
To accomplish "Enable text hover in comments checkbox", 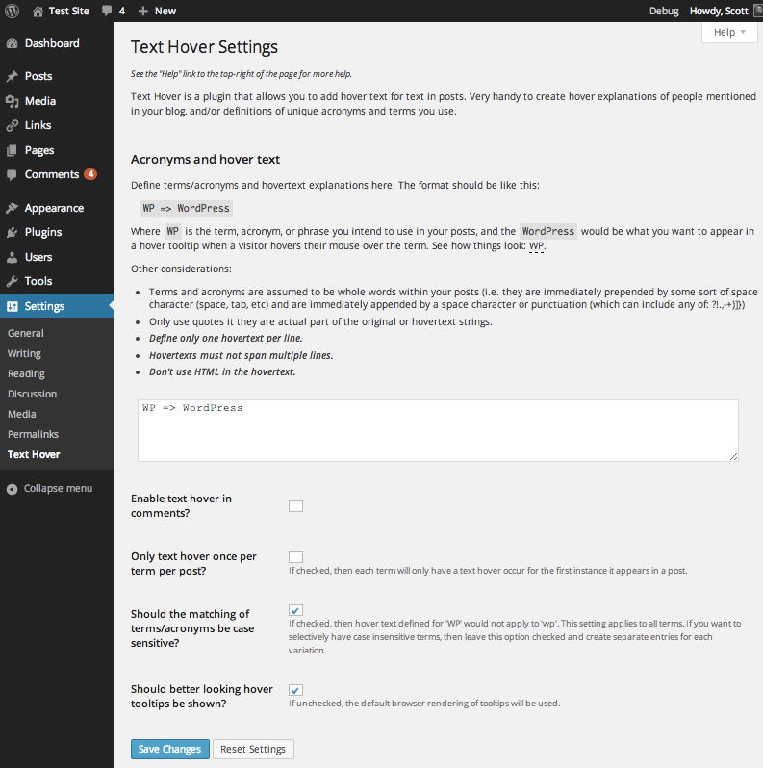I will pos(295,506).
